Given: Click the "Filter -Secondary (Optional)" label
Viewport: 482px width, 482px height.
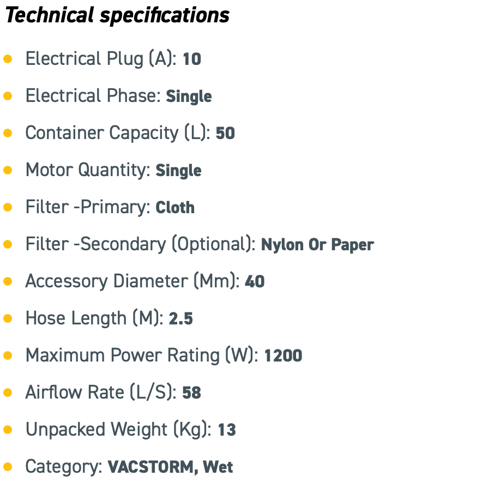Looking at the screenshot, I should click(140, 244).
